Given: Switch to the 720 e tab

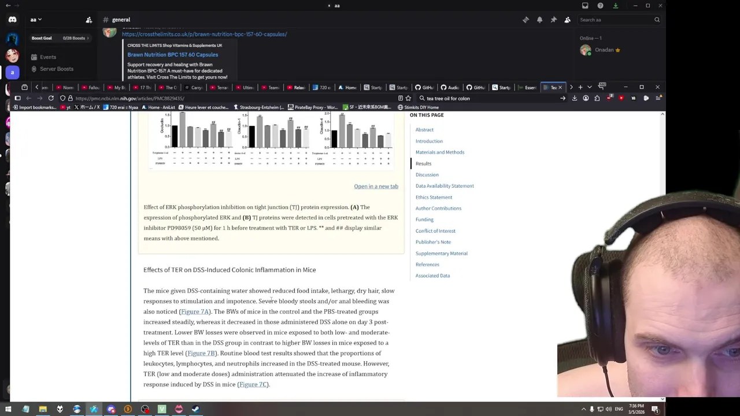Looking at the screenshot, I should 322,87.
